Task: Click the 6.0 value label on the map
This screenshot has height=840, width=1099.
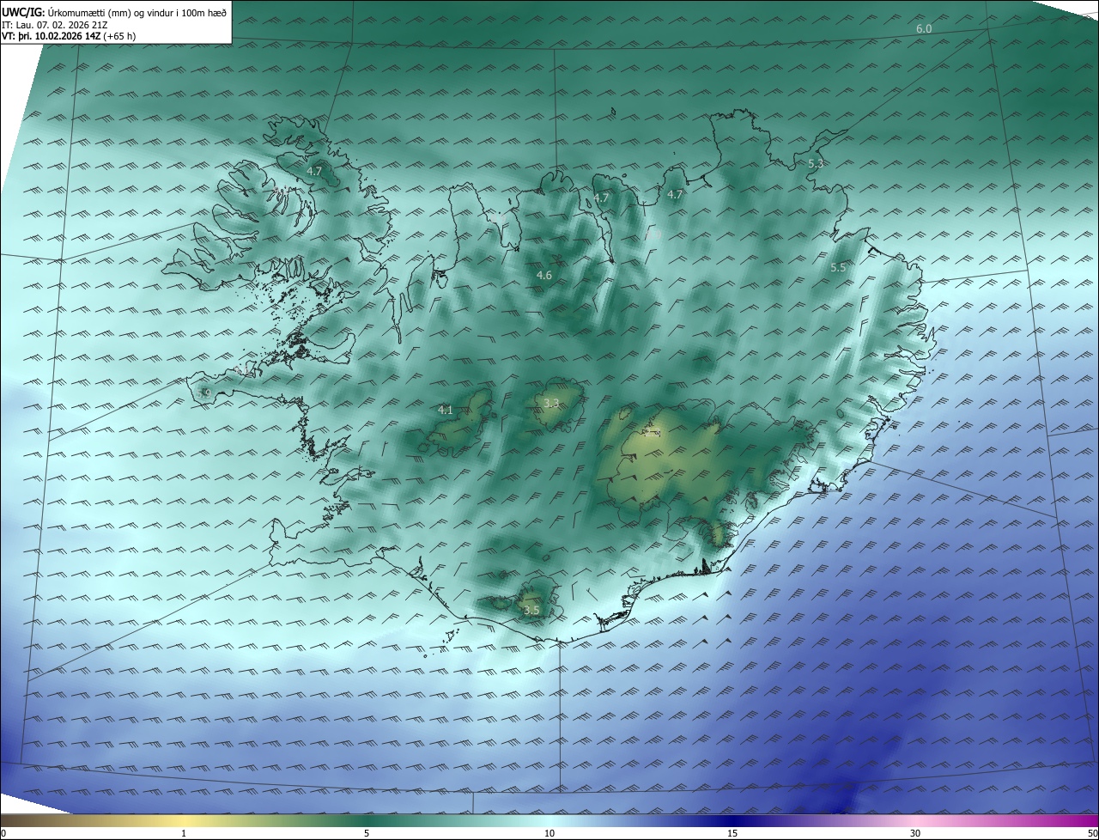Action: click(x=924, y=29)
